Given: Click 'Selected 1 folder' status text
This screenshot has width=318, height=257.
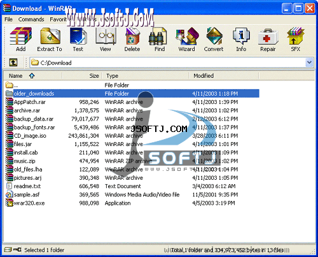Looking at the screenshot, I should 44,250.
